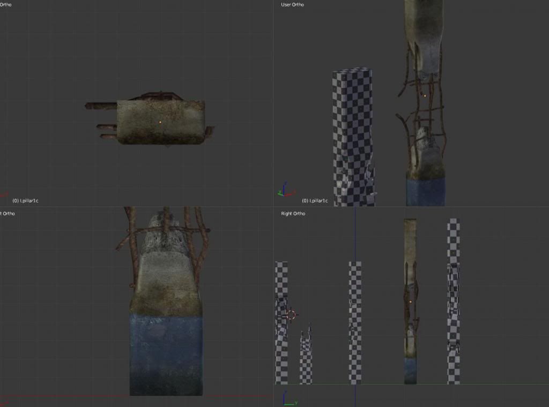This screenshot has height=407, width=549.
Task: Click the blue base of the User Ortho textured pillar
Action: point(426,192)
